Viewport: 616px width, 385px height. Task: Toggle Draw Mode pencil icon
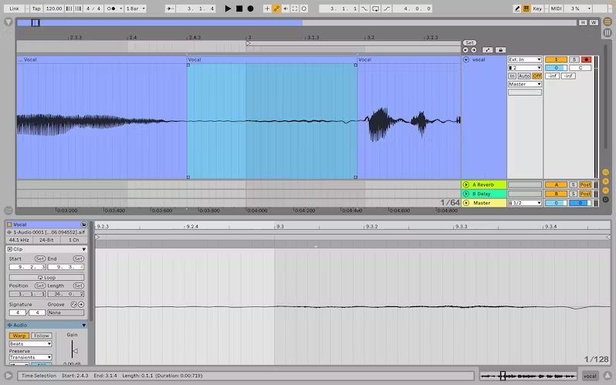(x=517, y=8)
